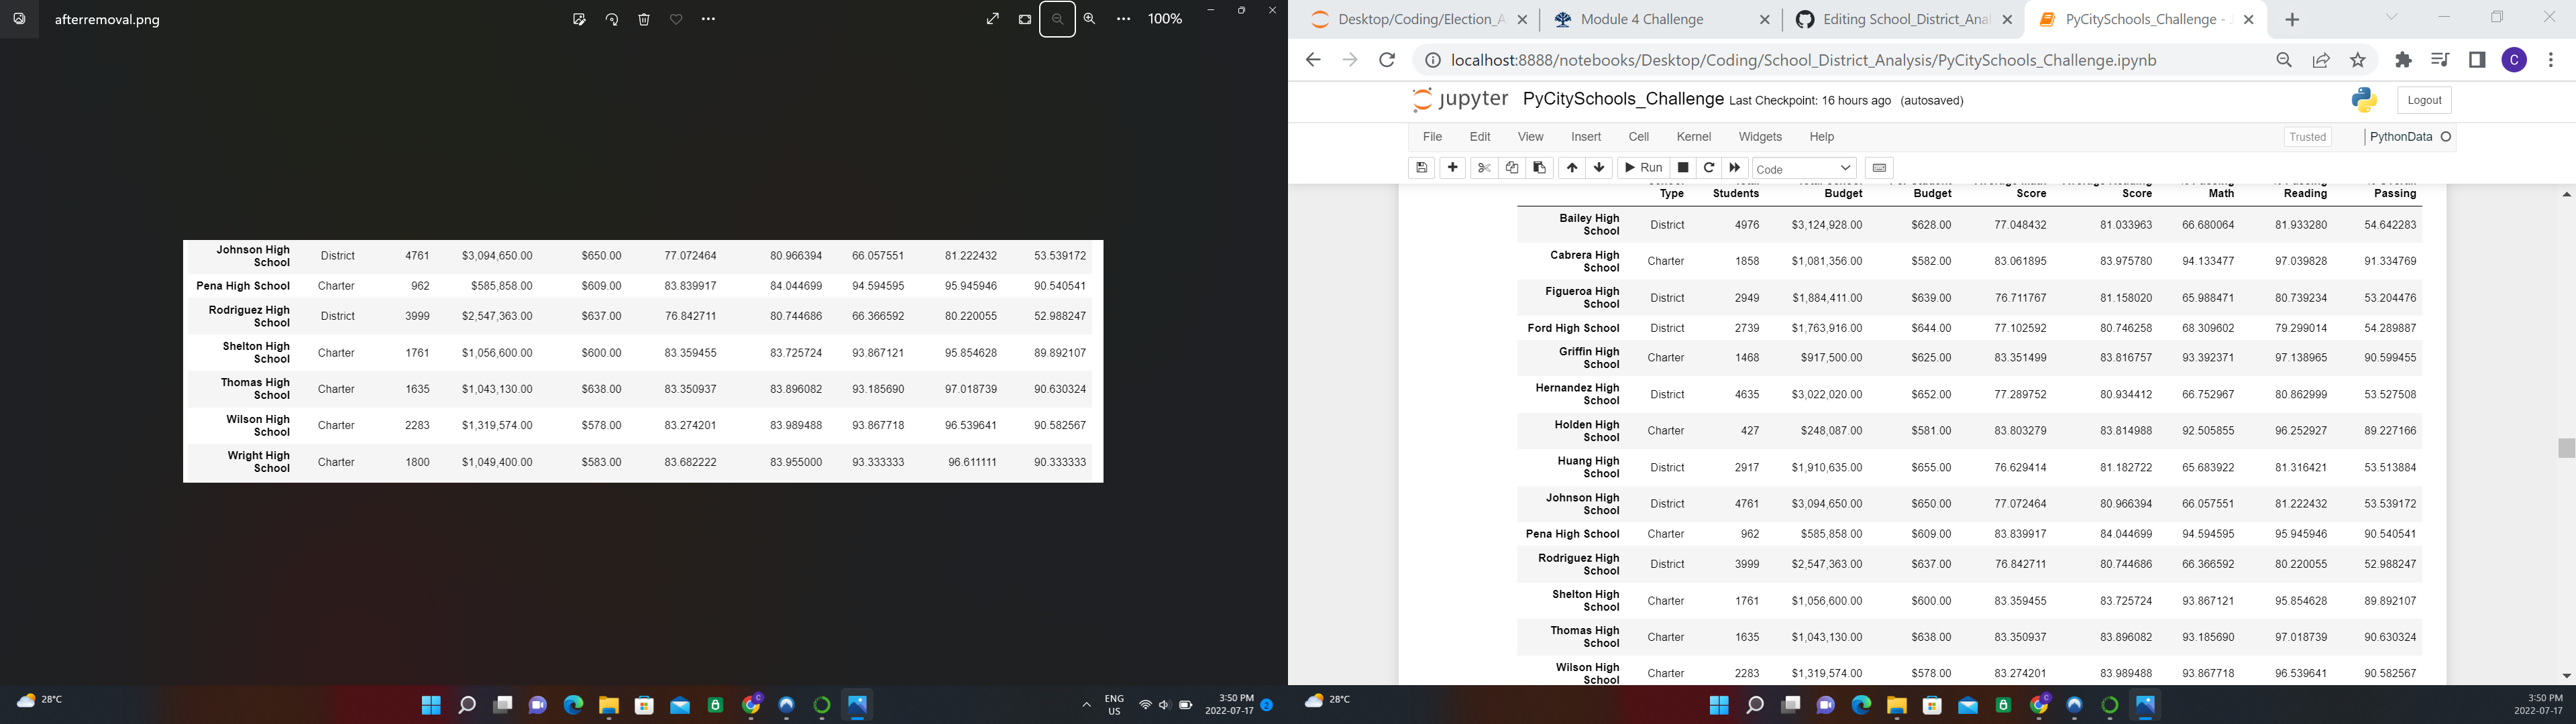Screen dimensions: 2576x724
Task: Open the command palette keyboard icon
Action: (1879, 168)
